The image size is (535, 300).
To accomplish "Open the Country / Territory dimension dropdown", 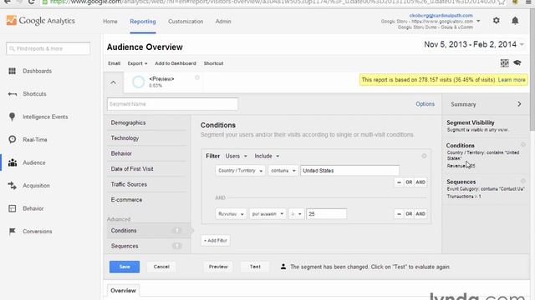I will 240,171.
